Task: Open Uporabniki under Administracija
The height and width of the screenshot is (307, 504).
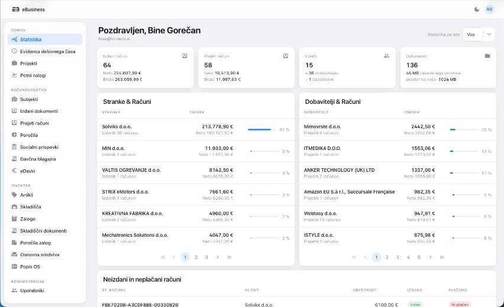Action: coord(45,290)
